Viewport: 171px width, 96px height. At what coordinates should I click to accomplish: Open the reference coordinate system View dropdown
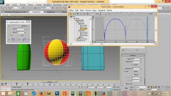[x=48, y=8]
